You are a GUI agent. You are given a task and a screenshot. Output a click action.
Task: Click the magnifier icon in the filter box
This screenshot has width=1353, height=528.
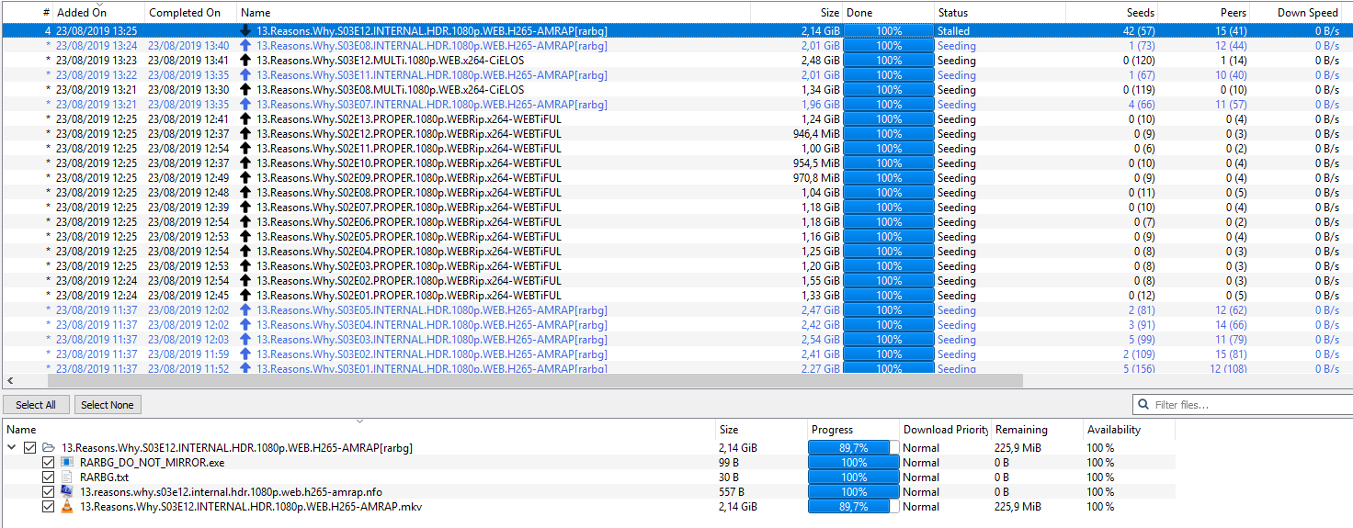click(x=1143, y=405)
